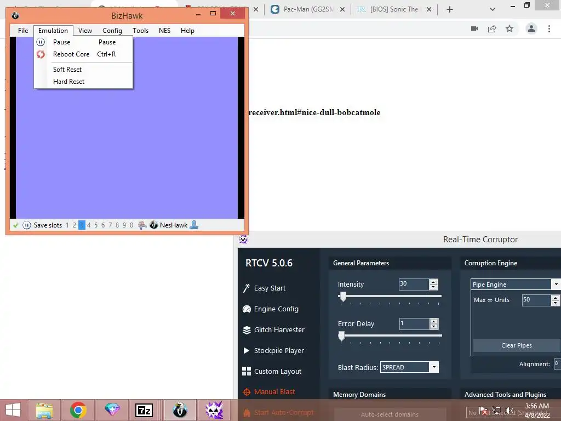This screenshot has width=561, height=421.
Task: Open the diamond gem app on taskbar
Action: [112, 409]
